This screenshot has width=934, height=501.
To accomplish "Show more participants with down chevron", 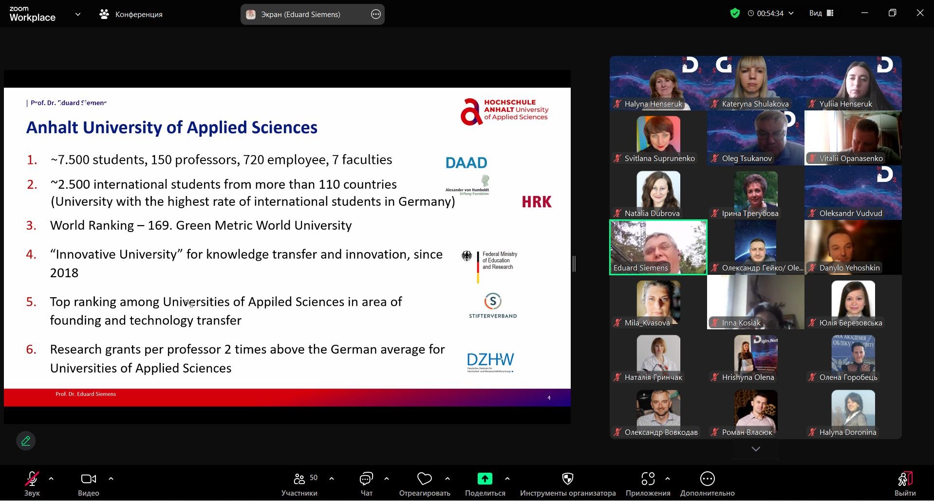I will (755, 449).
